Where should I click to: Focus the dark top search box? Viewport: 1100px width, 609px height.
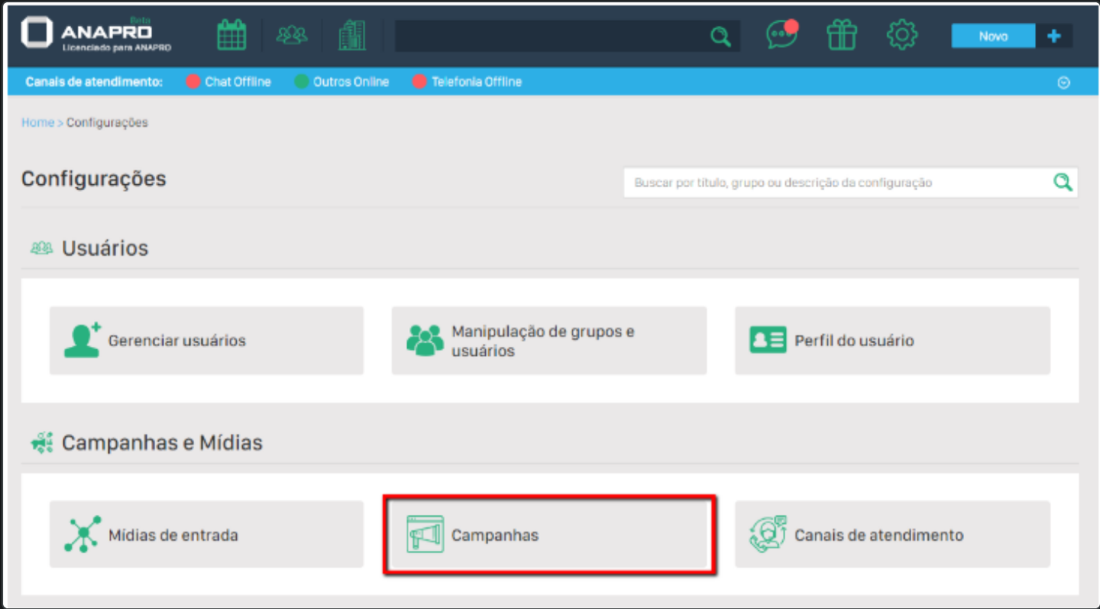click(550, 37)
